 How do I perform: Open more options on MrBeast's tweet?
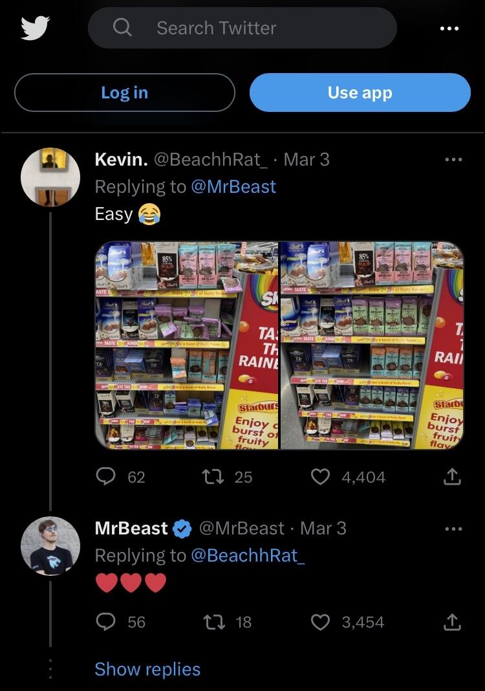(x=453, y=529)
